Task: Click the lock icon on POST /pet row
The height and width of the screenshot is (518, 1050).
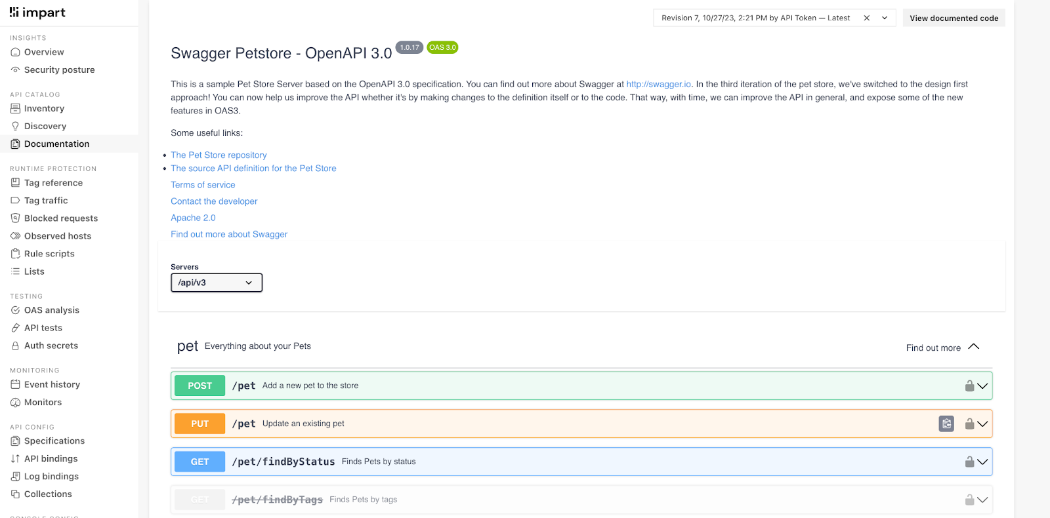Action: [x=969, y=386]
